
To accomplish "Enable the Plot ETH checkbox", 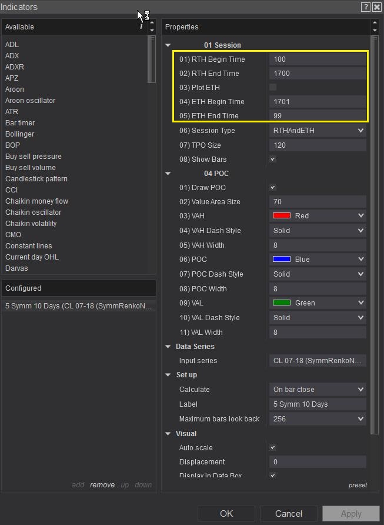I will [x=273, y=87].
